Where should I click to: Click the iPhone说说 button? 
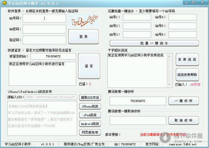coord(90,106)
